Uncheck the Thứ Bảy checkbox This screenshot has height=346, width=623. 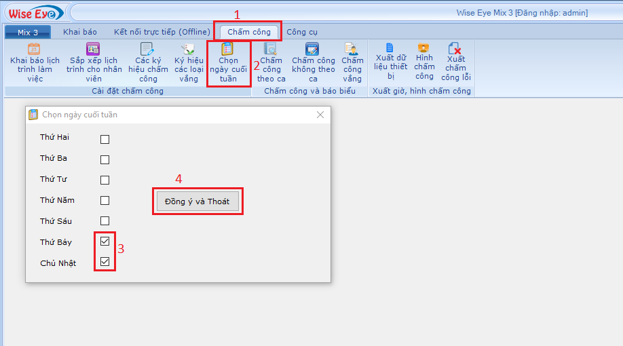[x=105, y=242]
